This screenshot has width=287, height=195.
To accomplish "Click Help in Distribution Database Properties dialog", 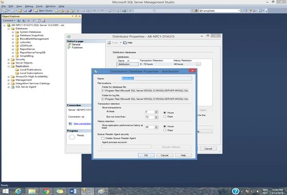I will pyautogui.click(x=183, y=155).
